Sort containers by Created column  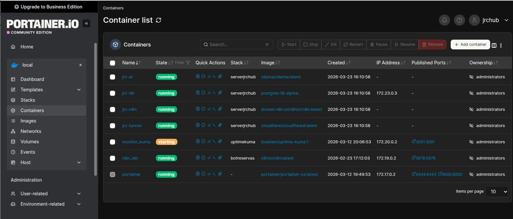pos(339,63)
